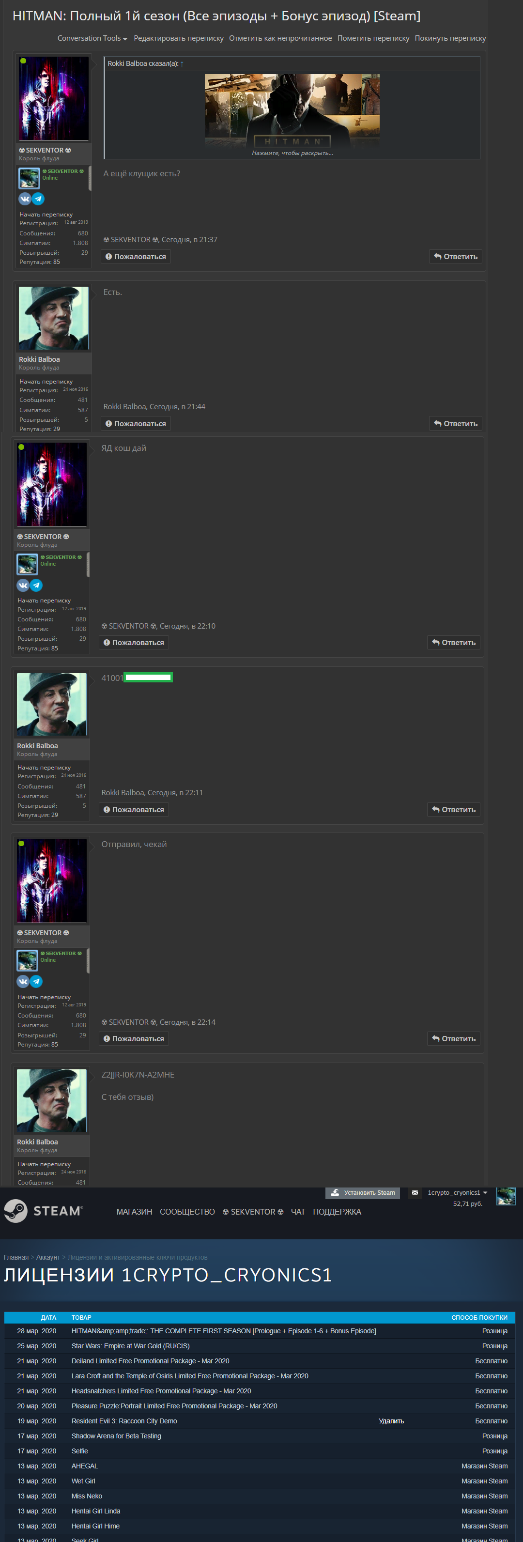Viewport: 523px width, 1542px height.
Task: Open the ЧАТ menu item
Action: 298,1212
